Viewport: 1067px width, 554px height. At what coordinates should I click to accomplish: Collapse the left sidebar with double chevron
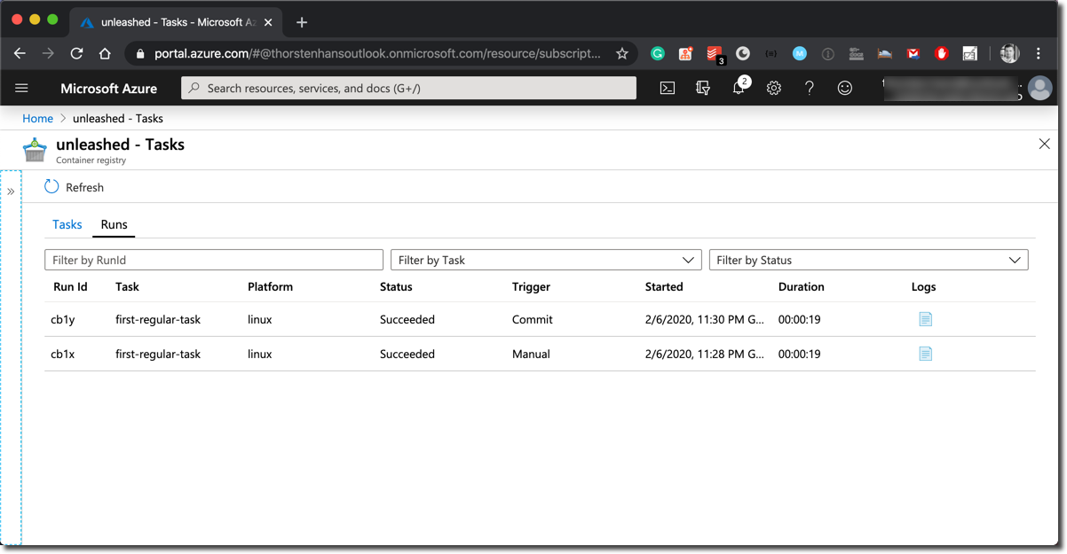coord(12,191)
